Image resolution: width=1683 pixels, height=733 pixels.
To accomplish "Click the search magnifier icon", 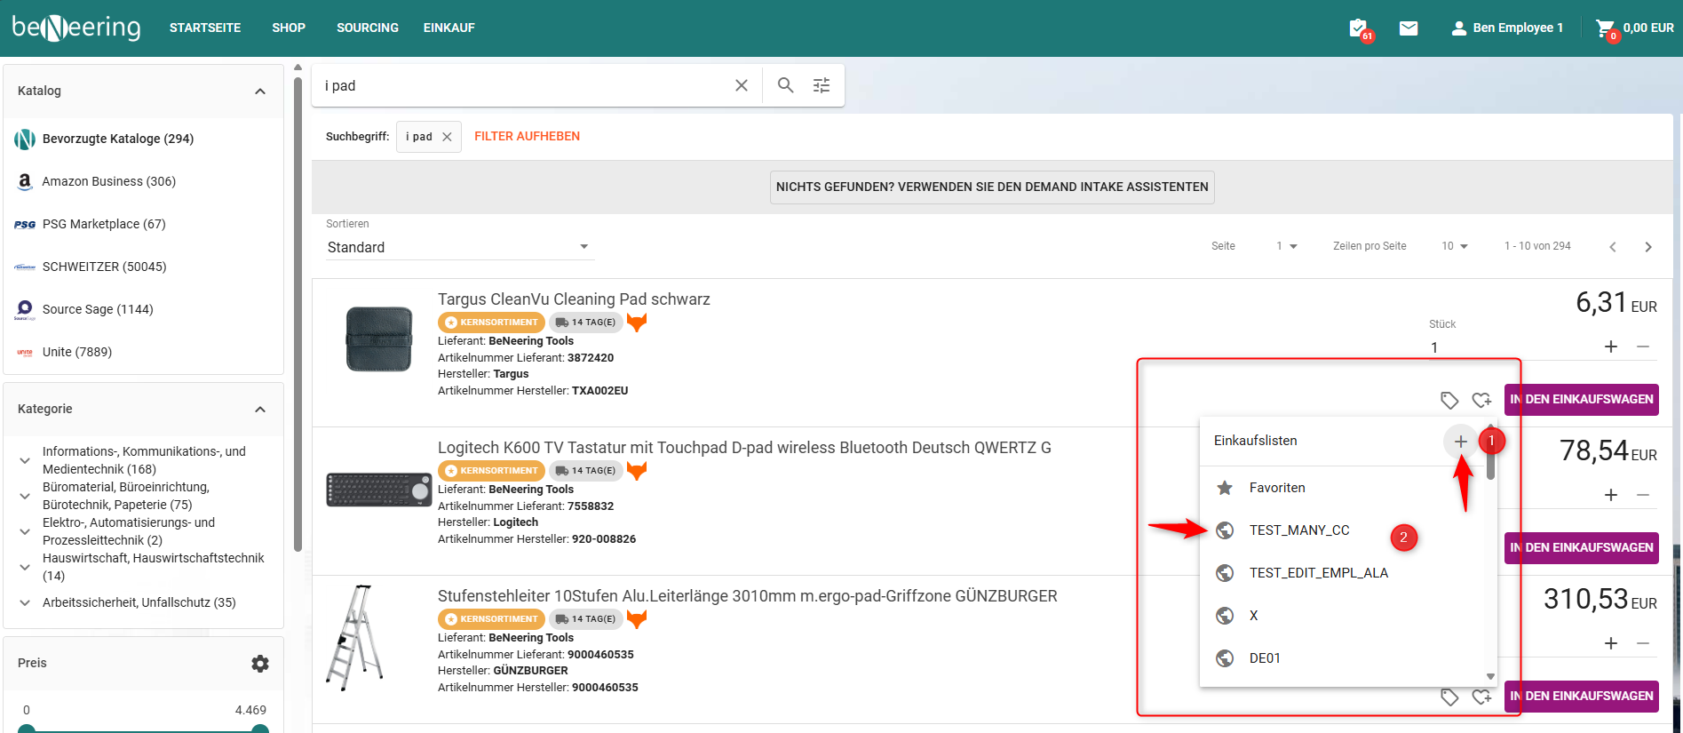I will pyautogui.click(x=785, y=85).
